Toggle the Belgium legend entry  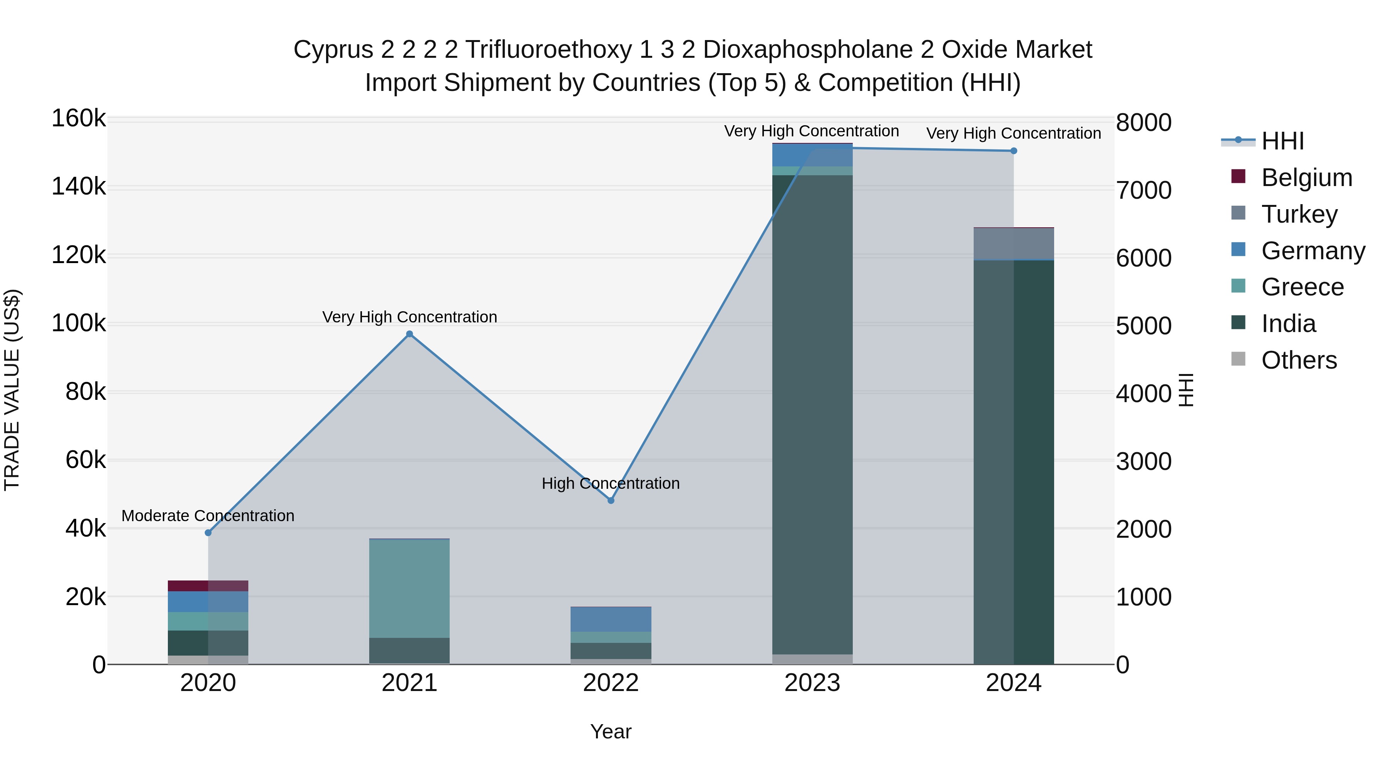coord(1291,178)
